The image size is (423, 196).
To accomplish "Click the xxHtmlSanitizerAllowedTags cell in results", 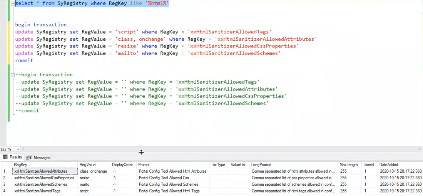I will [45, 191].
